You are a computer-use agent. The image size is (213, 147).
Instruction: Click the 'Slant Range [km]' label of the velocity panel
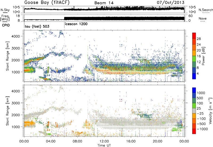(x=7, y=111)
